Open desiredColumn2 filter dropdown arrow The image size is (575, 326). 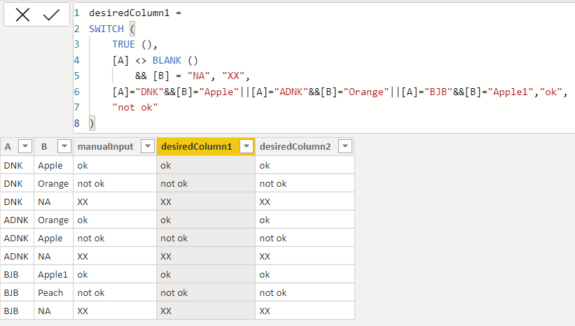click(x=345, y=146)
